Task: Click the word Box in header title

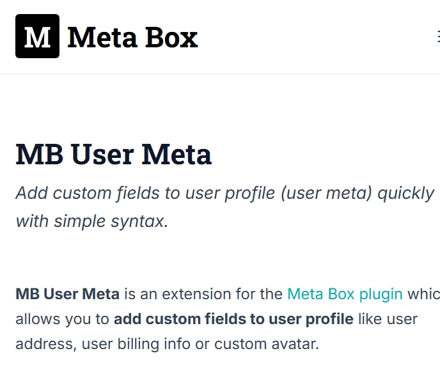Action: click(171, 37)
